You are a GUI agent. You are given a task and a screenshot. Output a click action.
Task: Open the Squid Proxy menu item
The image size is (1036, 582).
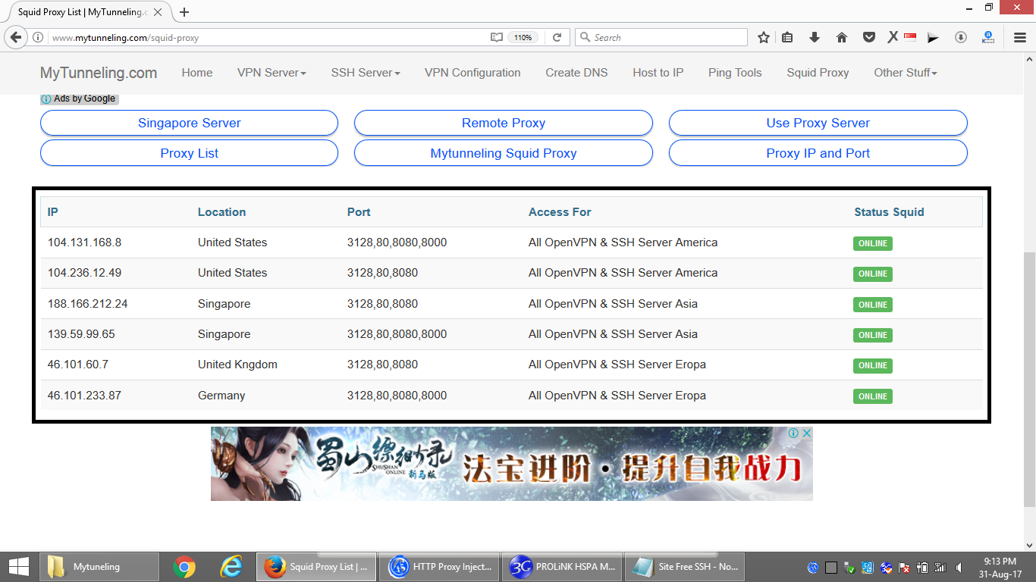pos(818,73)
